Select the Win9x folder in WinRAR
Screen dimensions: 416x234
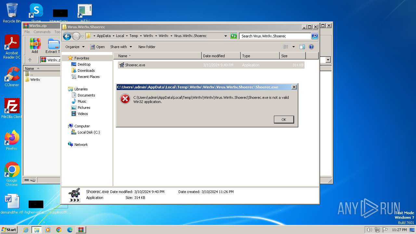pos(35,80)
